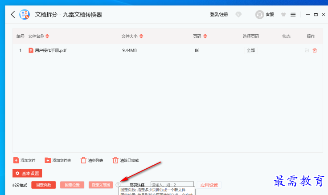Select 自定义范围 split mode
The image size is (328, 195).
101,185
